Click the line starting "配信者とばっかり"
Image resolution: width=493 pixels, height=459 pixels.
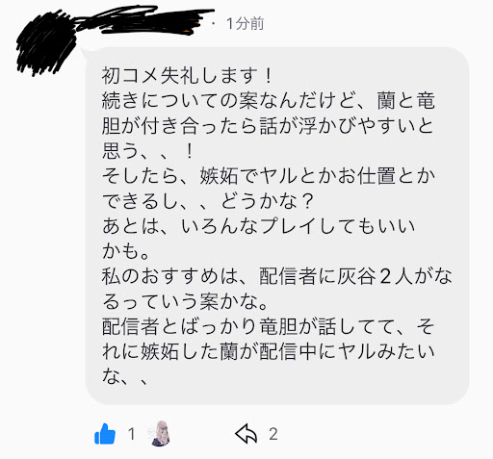point(269,326)
